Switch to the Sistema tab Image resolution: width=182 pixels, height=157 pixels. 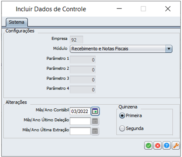pyautogui.click(x=17, y=22)
